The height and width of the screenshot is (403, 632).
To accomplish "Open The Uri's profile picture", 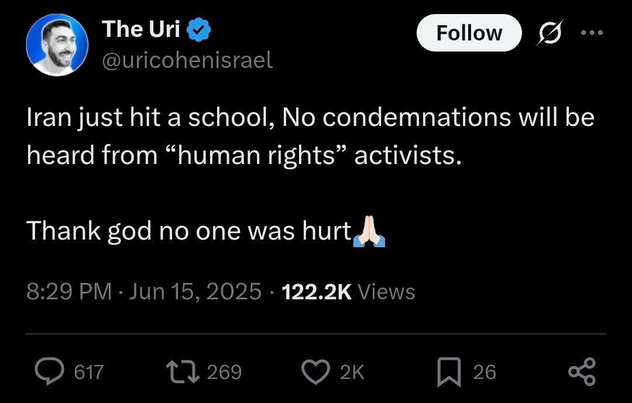I will pyautogui.click(x=58, y=46).
